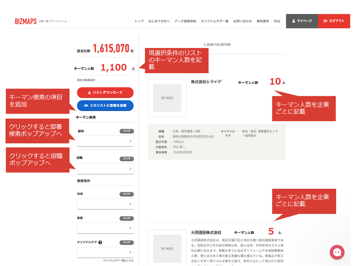This screenshot has height=266, width=355.
Task: Open the chat support bubble icon
Action: pyautogui.click(x=337, y=252)
